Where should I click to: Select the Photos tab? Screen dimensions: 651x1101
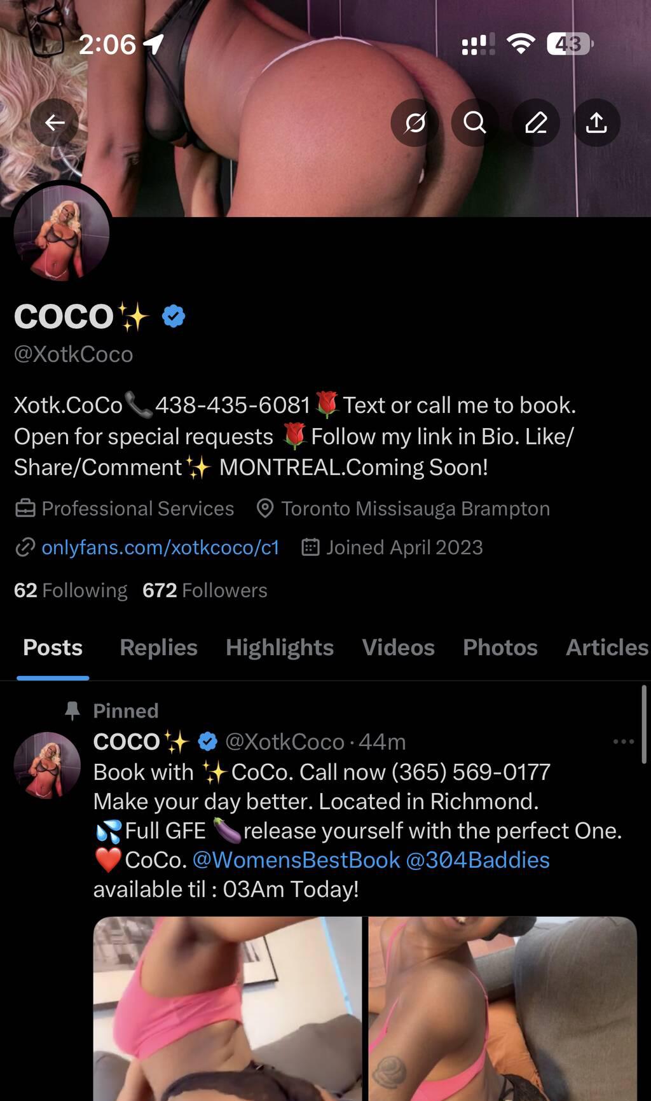coord(500,647)
